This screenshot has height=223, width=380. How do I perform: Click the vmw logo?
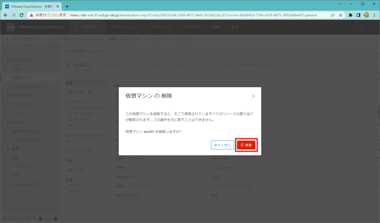click(x=10, y=27)
